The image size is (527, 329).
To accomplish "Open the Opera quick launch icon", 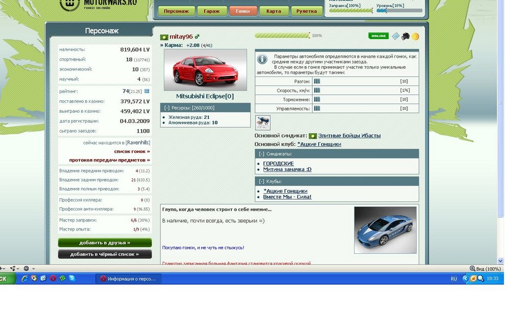I will 53,278.
